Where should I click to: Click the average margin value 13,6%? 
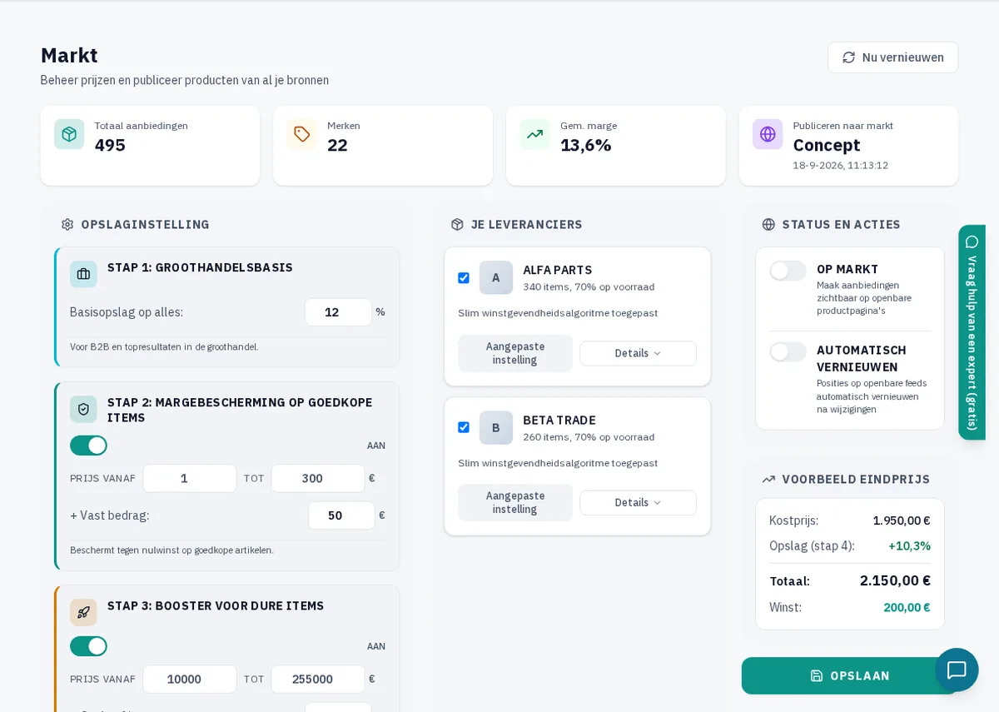point(586,145)
